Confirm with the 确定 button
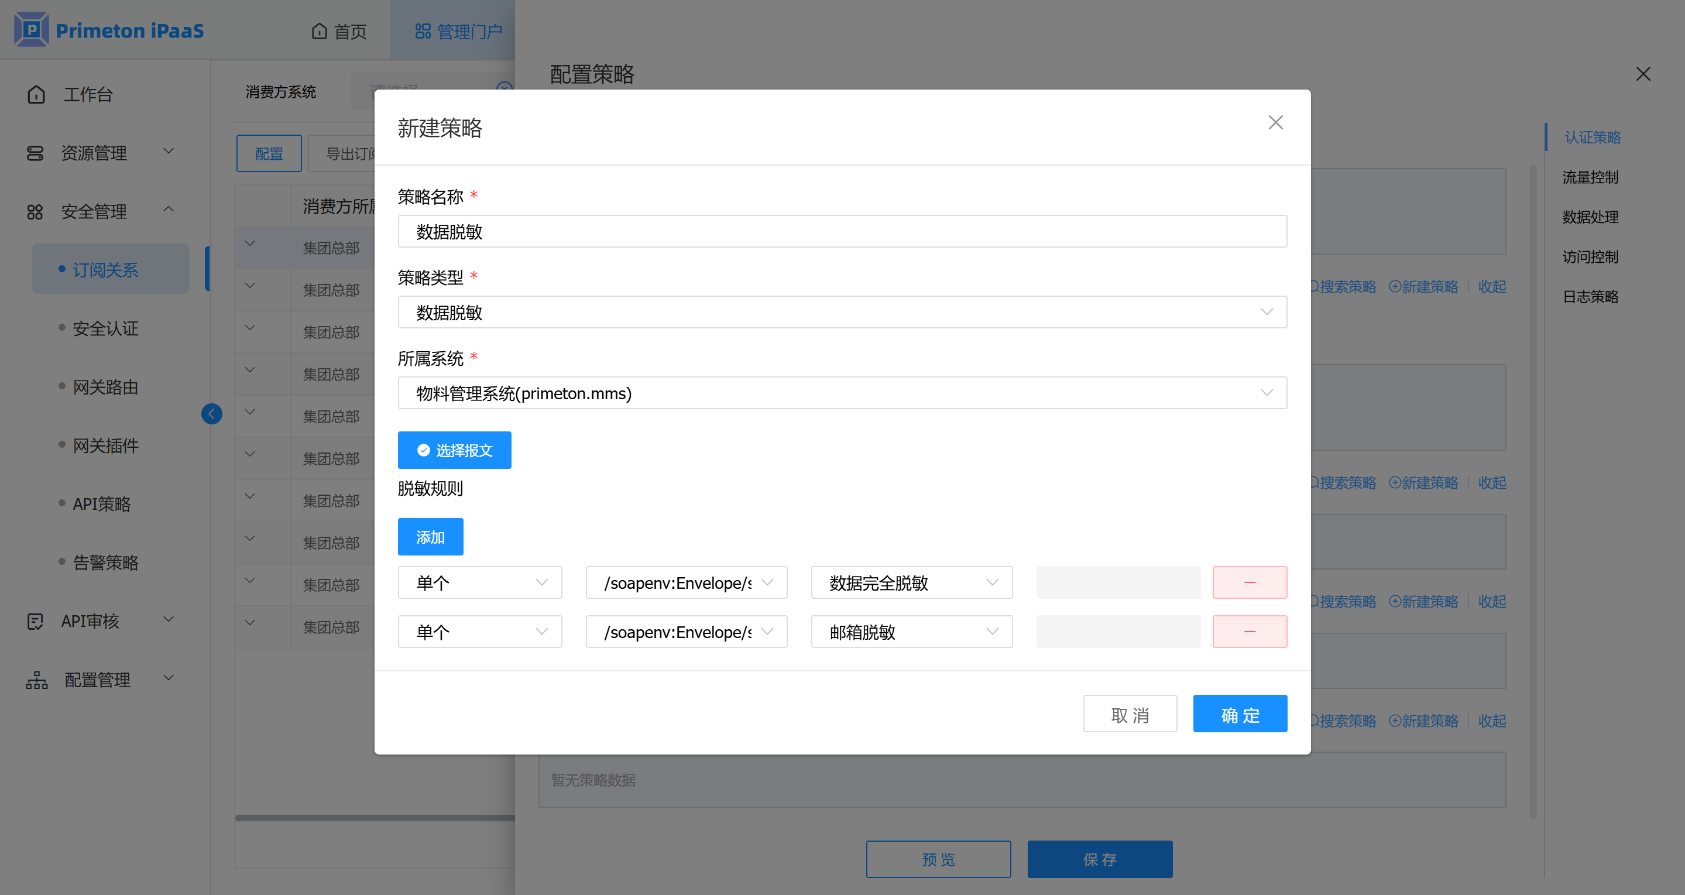Screen dimensions: 1685x895 coord(1239,715)
